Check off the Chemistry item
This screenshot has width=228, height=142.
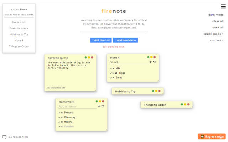click(x=59, y=118)
